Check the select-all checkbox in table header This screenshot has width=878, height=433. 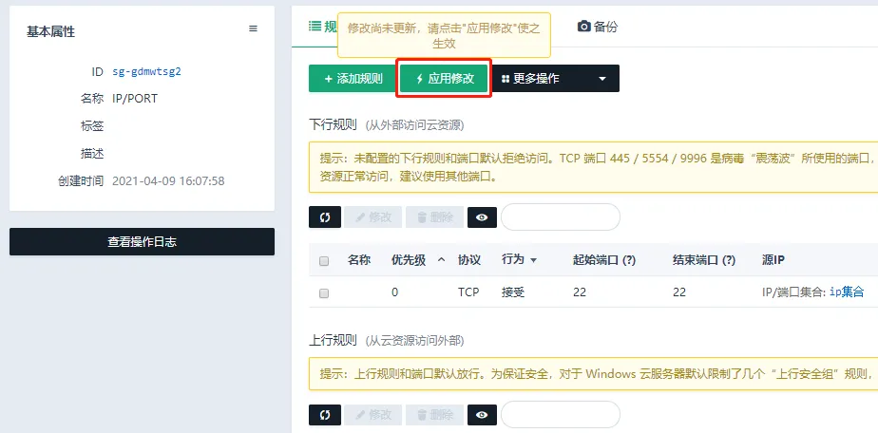click(324, 260)
